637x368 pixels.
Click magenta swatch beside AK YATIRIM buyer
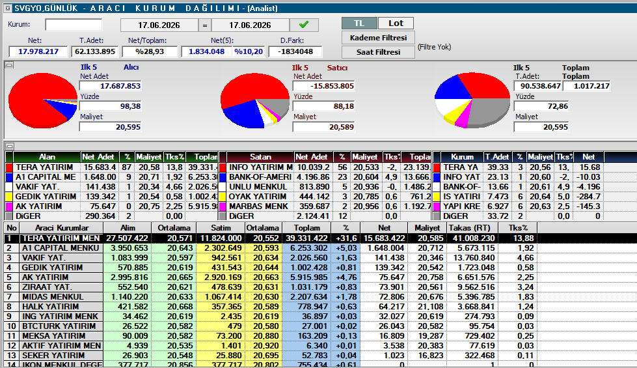pyautogui.click(x=9, y=206)
